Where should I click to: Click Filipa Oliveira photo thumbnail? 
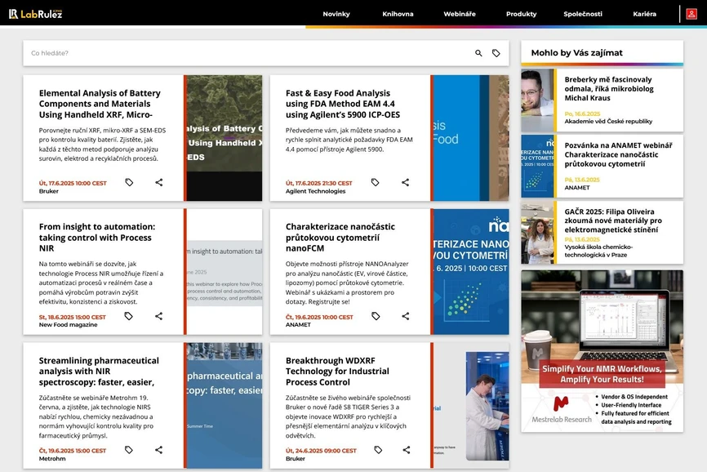click(537, 232)
